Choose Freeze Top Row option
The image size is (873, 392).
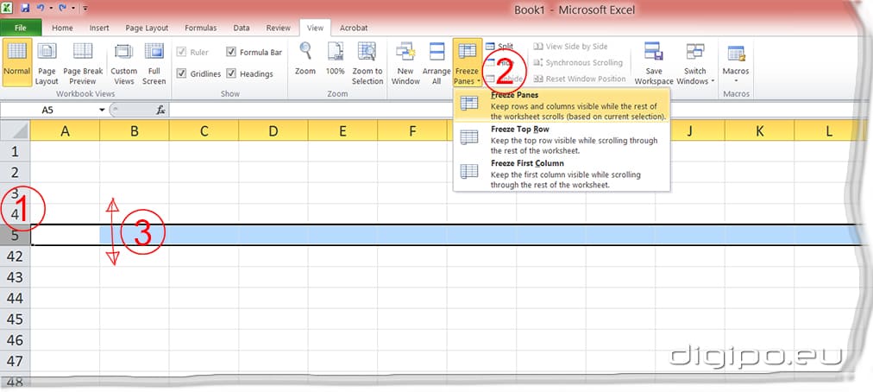pyautogui.click(x=562, y=139)
